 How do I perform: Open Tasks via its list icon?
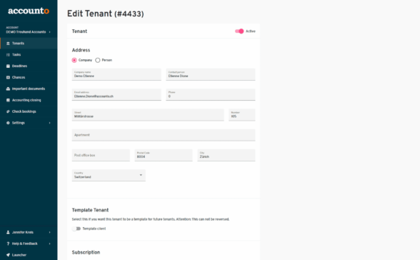point(8,54)
